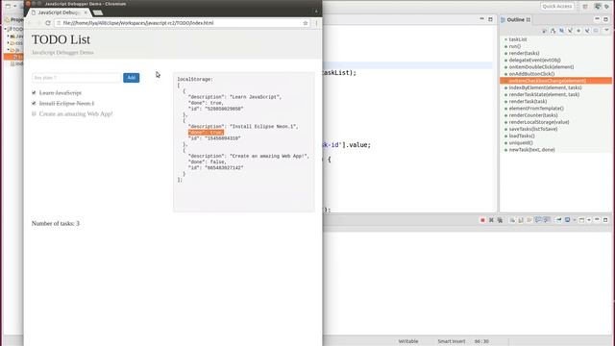This screenshot has width=615, height=346.
Task: Select the Outline view tab in Eclipse
Action: point(515,19)
